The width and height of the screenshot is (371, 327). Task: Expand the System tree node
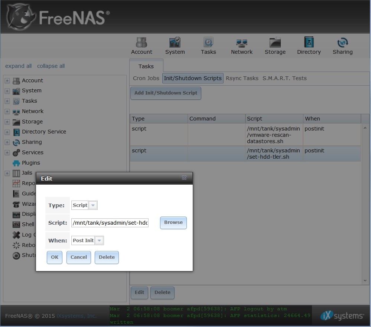pos(7,91)
